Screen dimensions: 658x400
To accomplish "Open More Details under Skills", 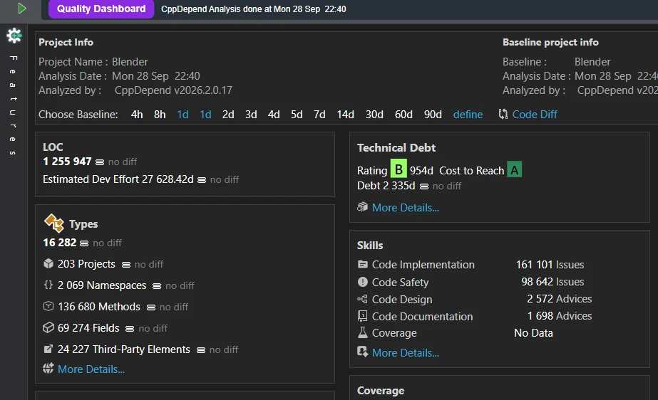I will tap(406, 353).
